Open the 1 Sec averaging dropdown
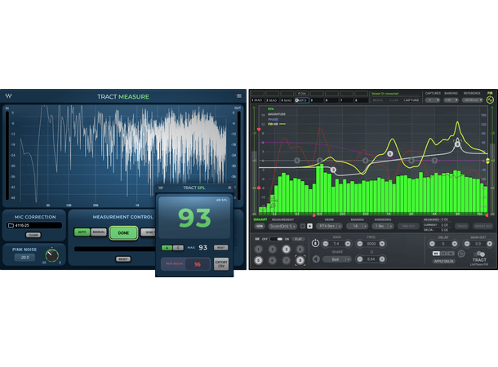498x367 pixels. [x=382, y=226]
